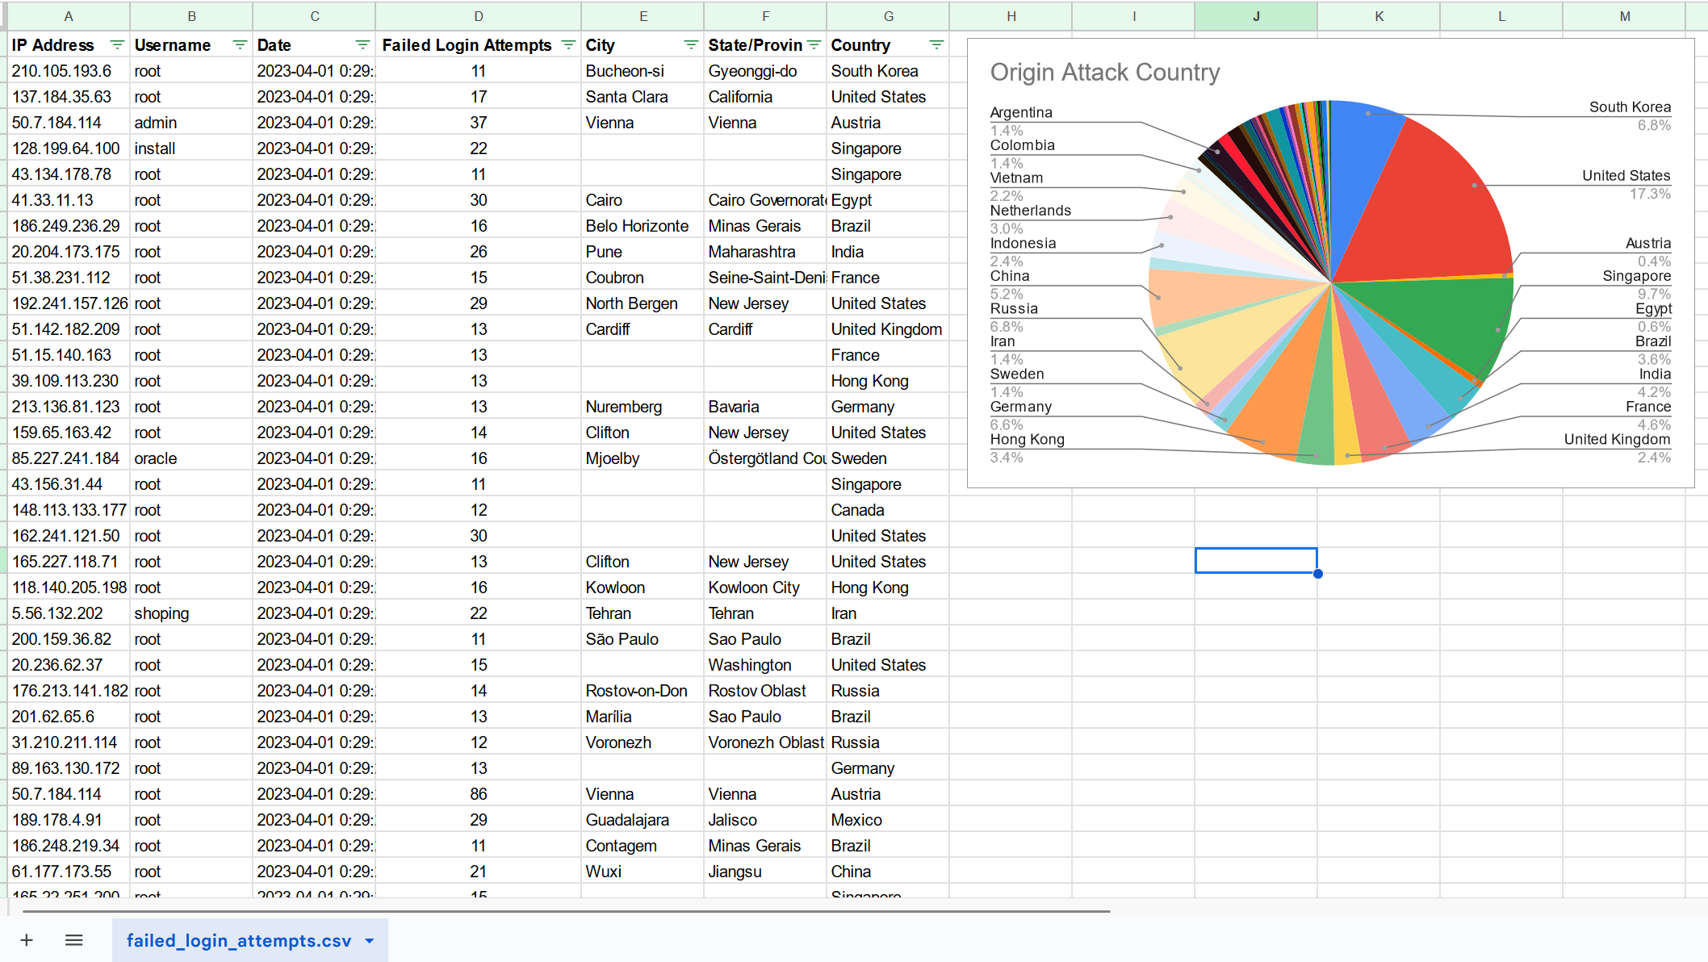Click the horizontal scrollbar at bottom

565,911
